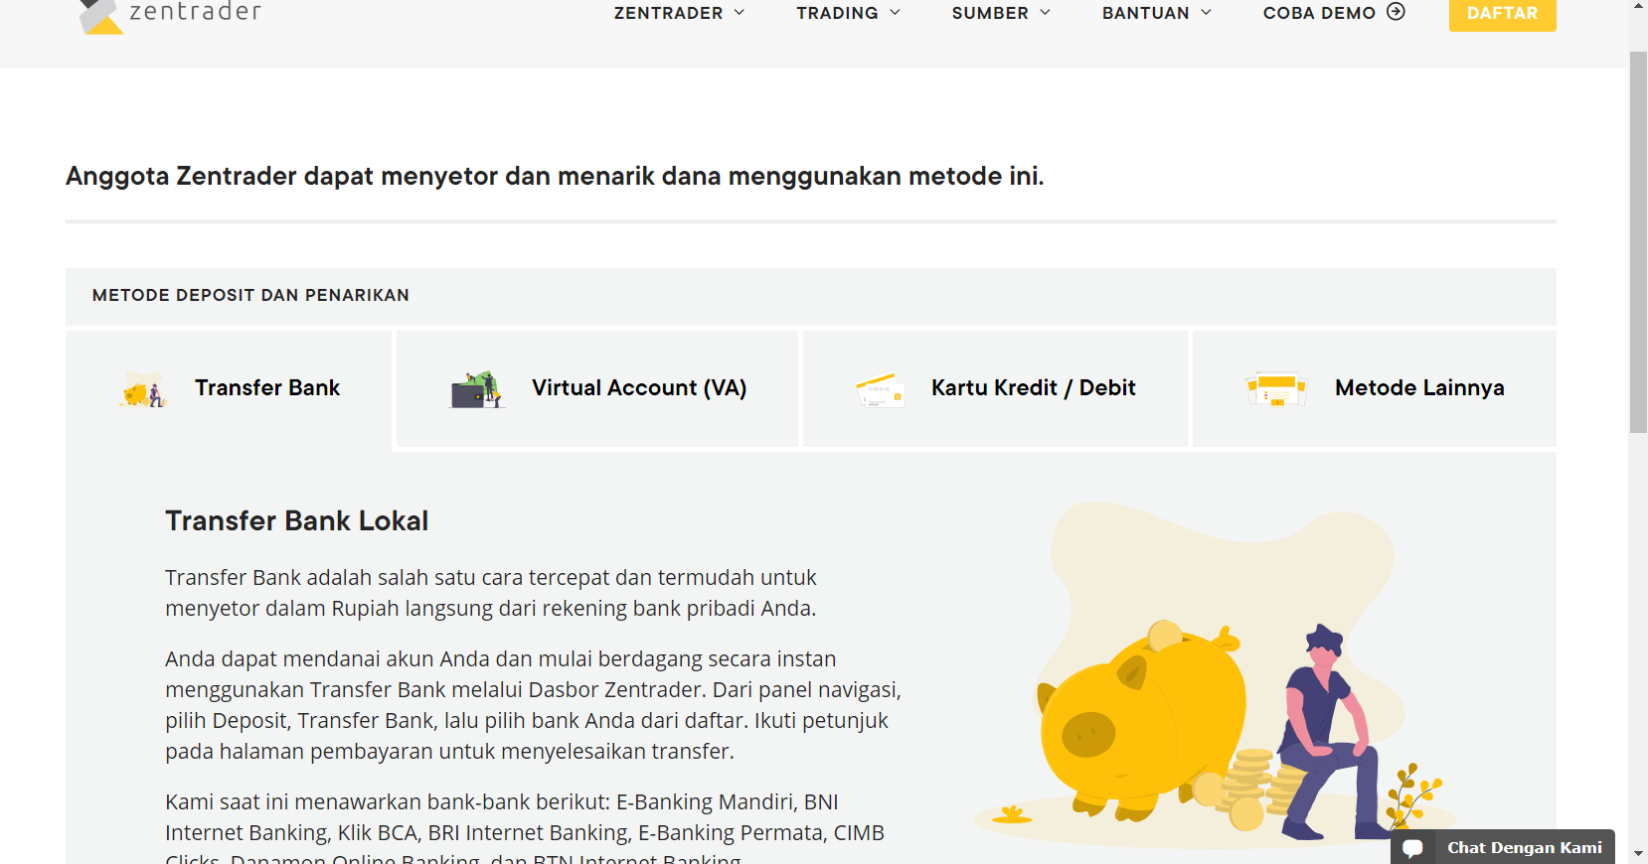Click the scrollbar up arrow
The height and width of the screenshot is (864, 1648).
pyautogui.click(x=1638, y=6)
